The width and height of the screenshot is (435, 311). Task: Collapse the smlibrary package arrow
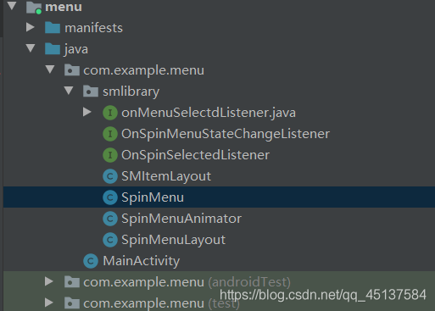point(69,91)
